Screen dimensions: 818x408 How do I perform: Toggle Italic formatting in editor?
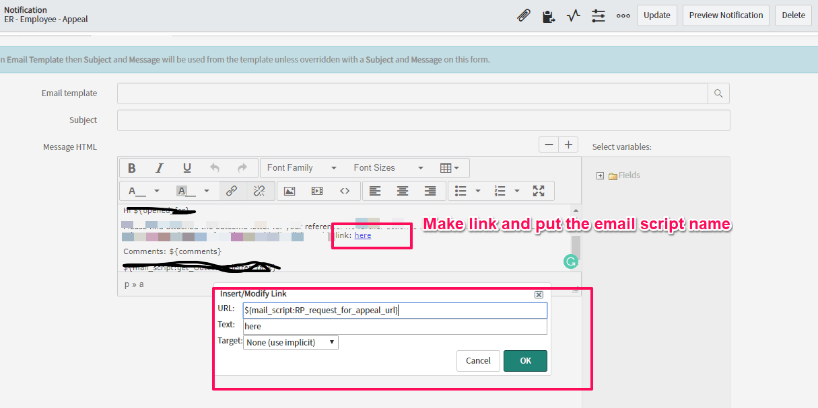click(x=160, y=168)
